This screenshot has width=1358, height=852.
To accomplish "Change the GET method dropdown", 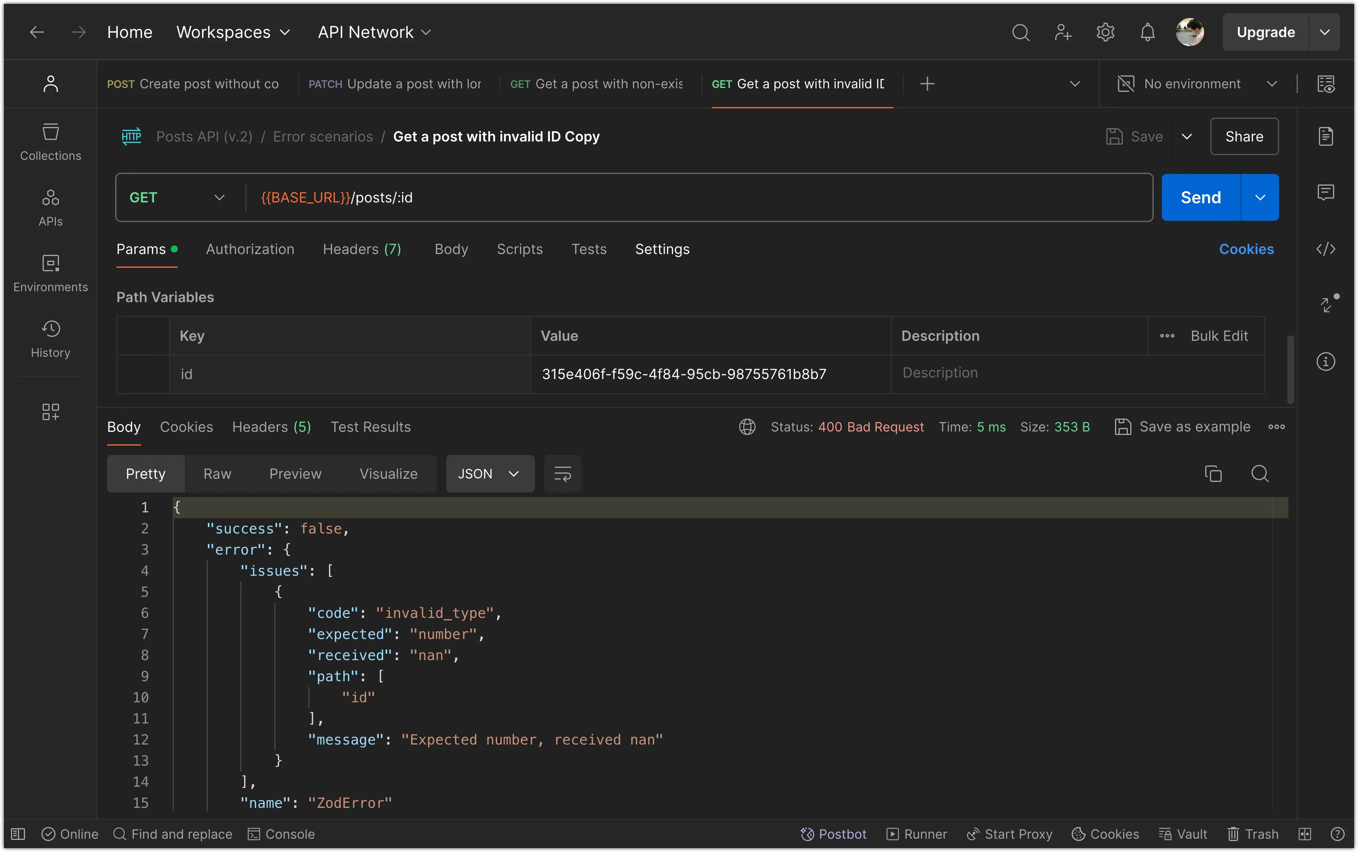I will 177,197.
